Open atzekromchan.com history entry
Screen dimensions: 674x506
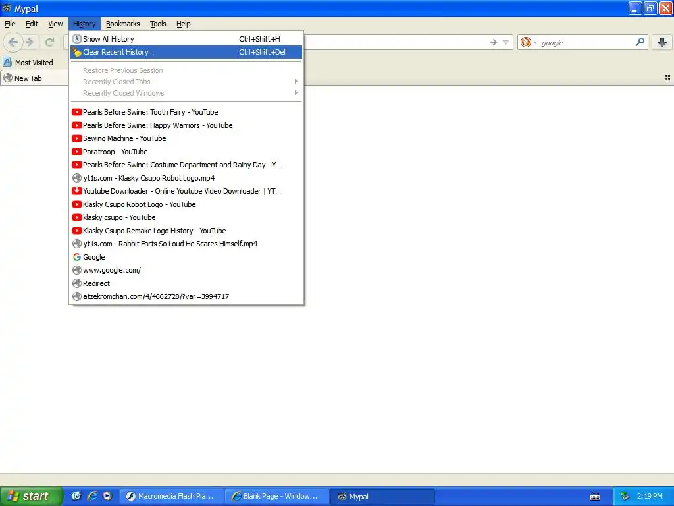pos(186,296)
